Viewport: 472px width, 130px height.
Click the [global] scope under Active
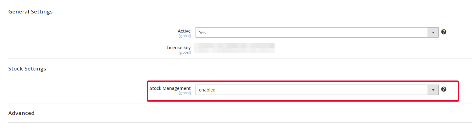coord(185,36)
